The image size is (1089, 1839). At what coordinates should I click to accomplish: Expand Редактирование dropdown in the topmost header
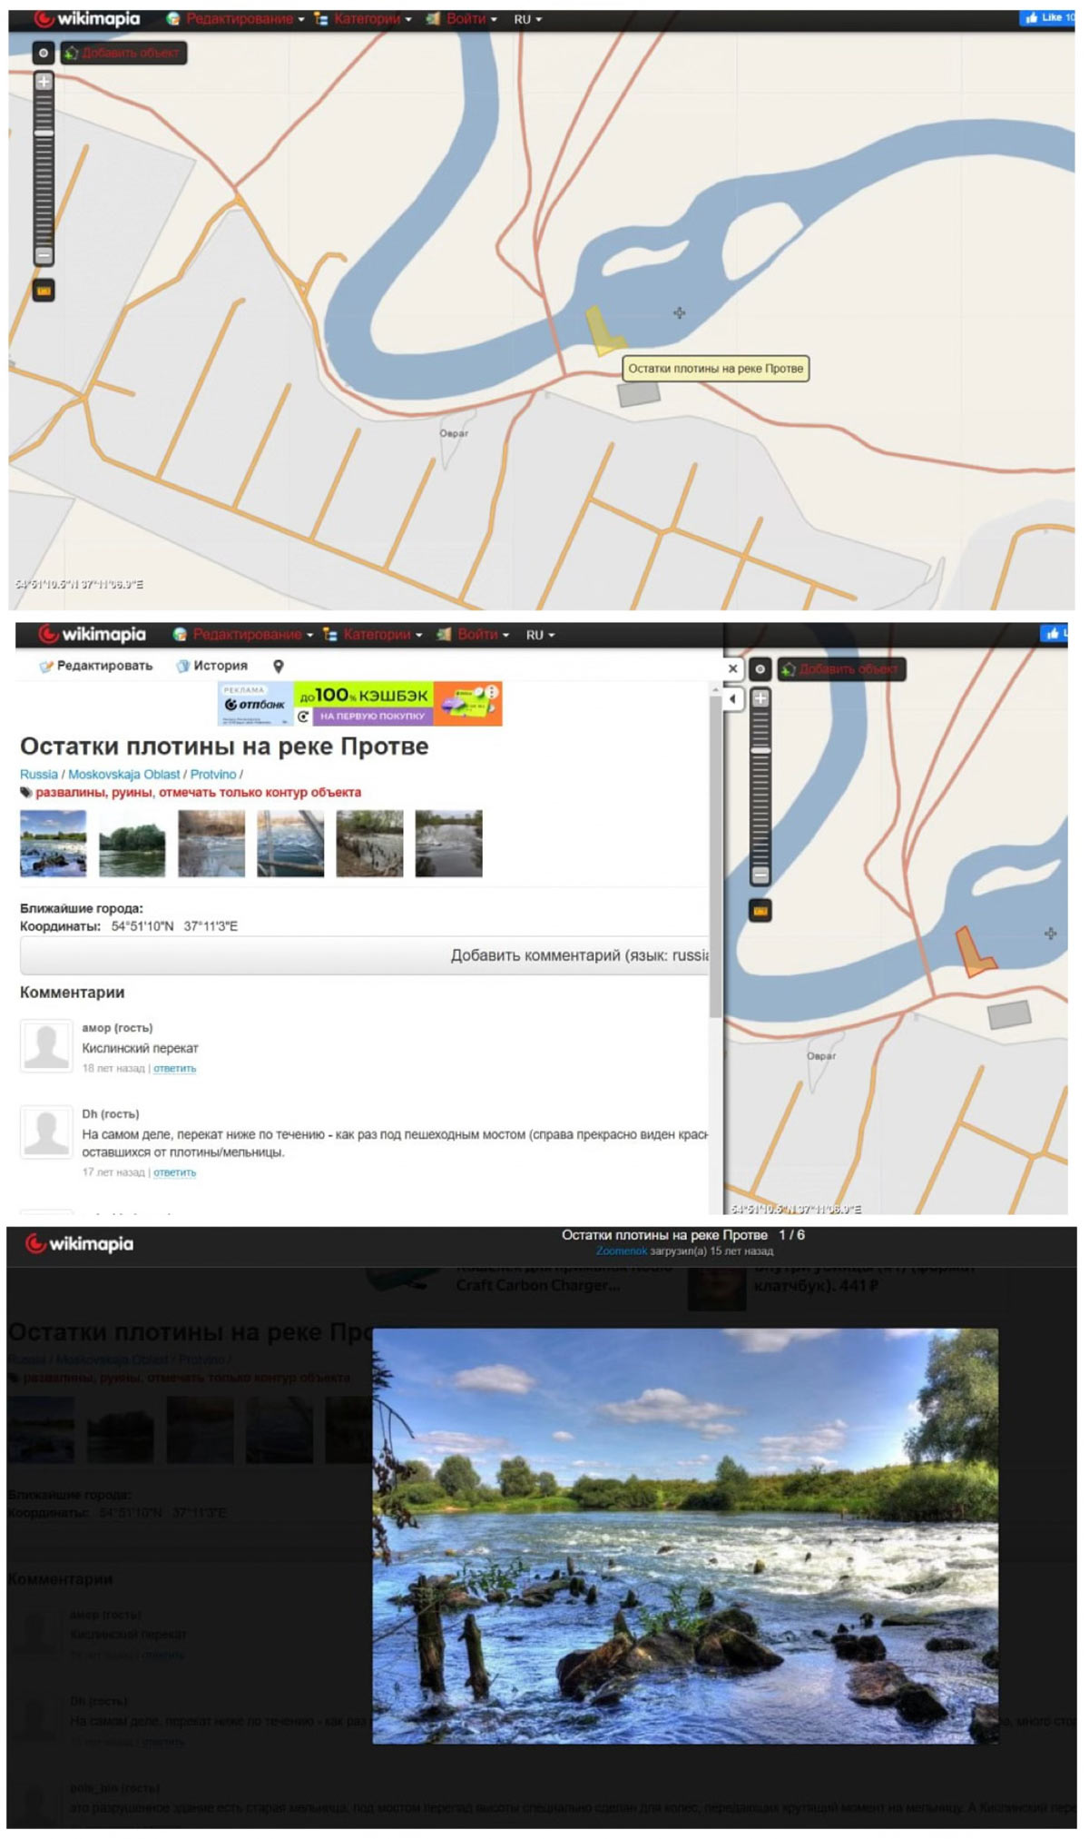click(239, 19)
